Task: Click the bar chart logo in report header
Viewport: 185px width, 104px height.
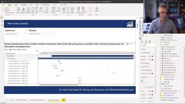Action: [x=130, y=24]
